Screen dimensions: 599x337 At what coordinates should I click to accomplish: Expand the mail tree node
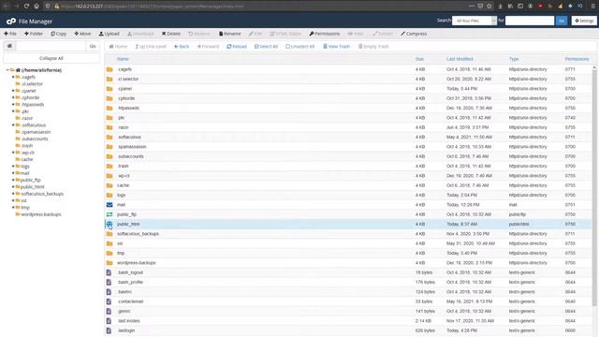13,173
